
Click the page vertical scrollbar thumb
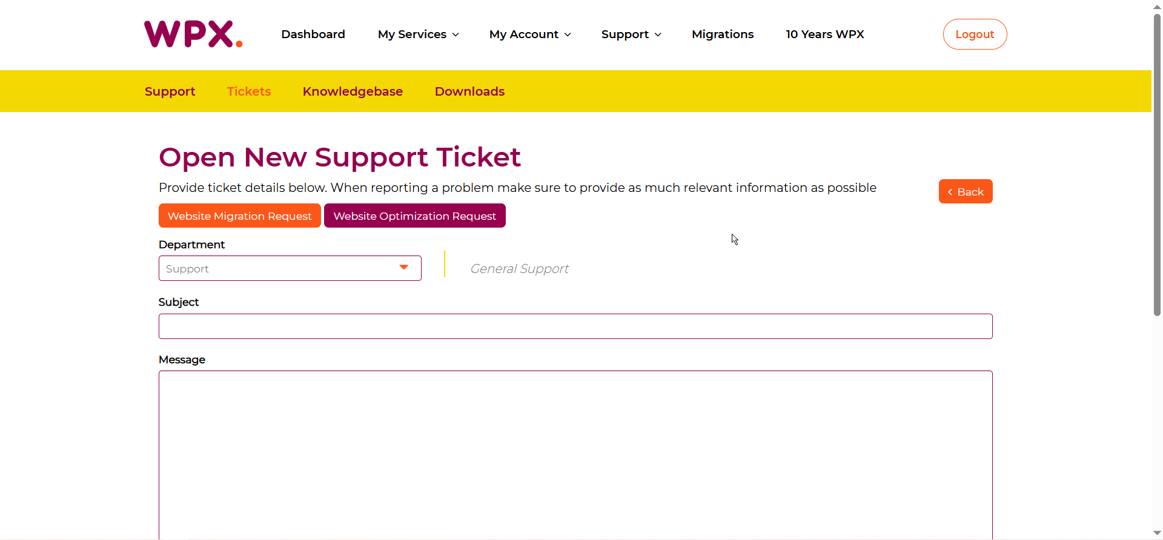tap(1157, 163)
